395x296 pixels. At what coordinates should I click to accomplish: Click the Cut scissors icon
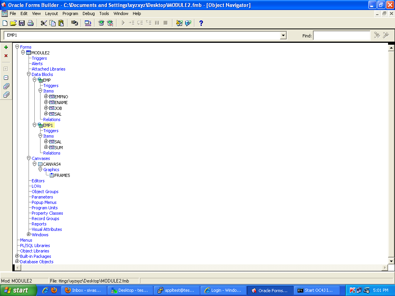pyautogui.click(x=44, y=23)
